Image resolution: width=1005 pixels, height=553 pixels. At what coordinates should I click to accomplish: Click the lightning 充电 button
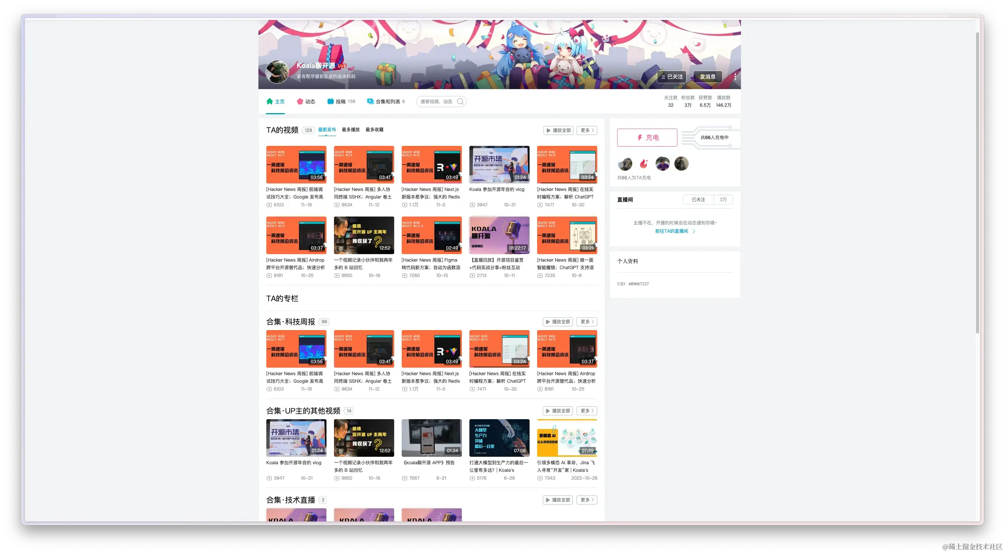[647, 138]
